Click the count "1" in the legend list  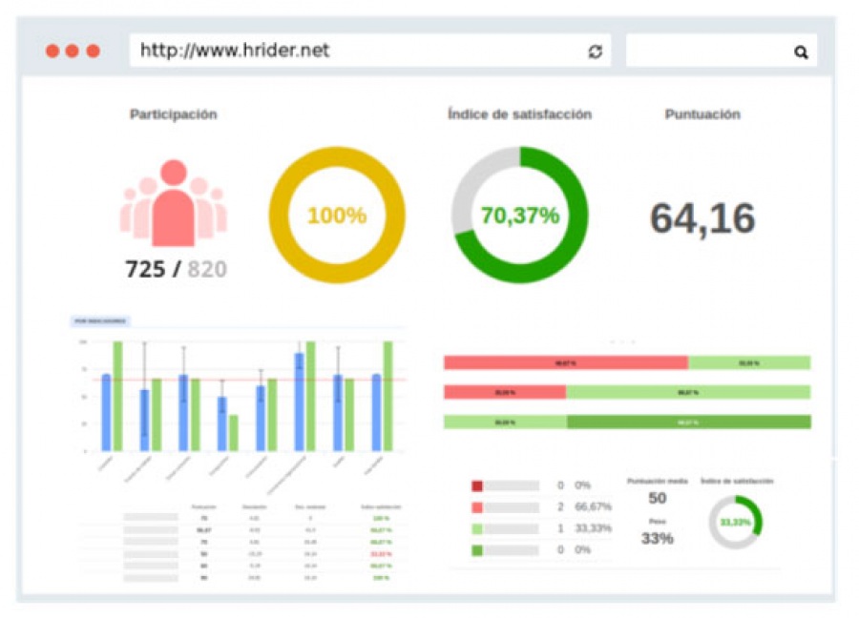coord(560,528)
